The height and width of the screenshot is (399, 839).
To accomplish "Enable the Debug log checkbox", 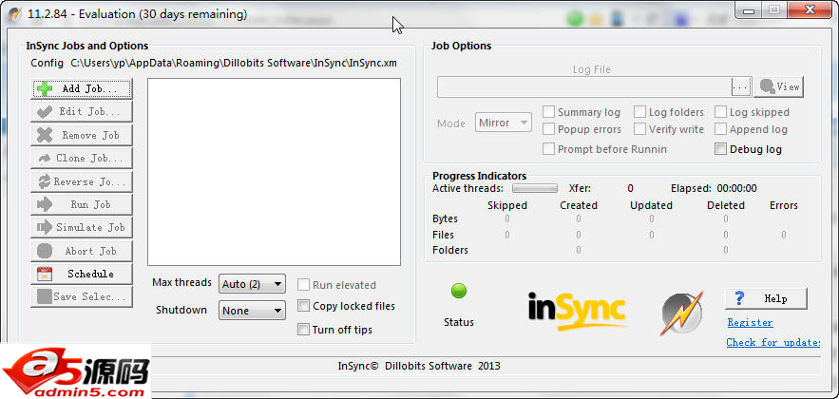I will click(x=721, y=149).
